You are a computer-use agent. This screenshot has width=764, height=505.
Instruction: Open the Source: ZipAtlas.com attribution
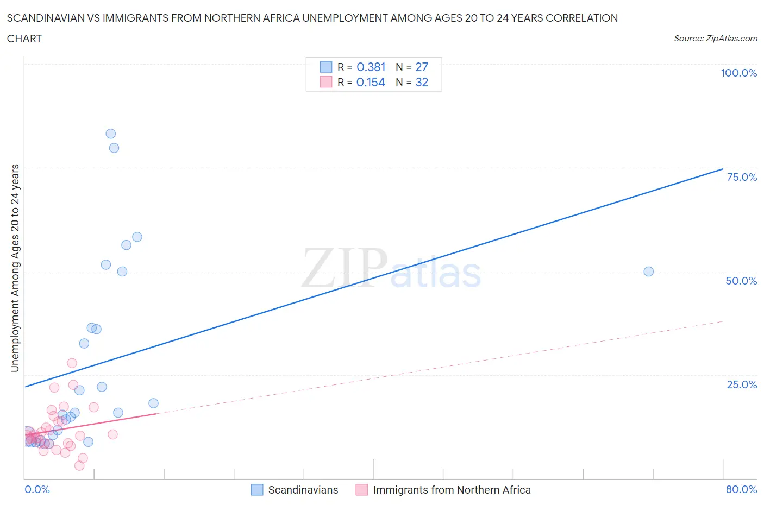(x=715, y=39)
